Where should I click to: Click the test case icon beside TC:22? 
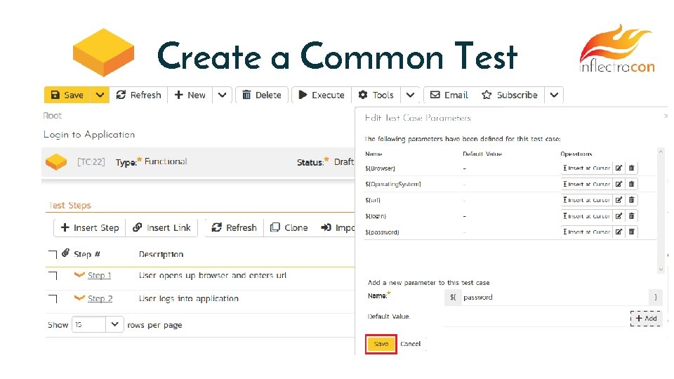pyautogui.click(x=56, y=162)
